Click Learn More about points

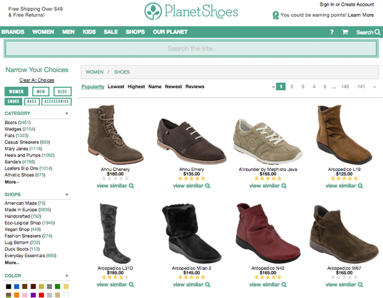361,15
